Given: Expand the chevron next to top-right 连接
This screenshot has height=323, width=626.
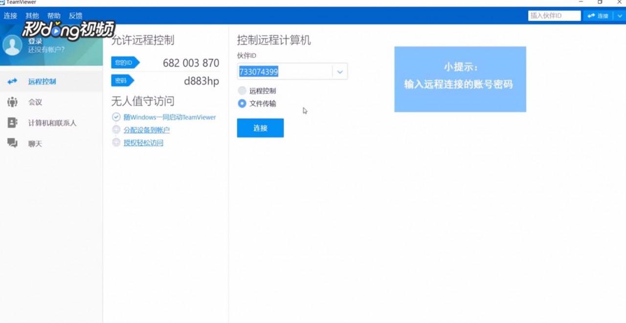Looking at the screenshot, I should tap(620, 16).
